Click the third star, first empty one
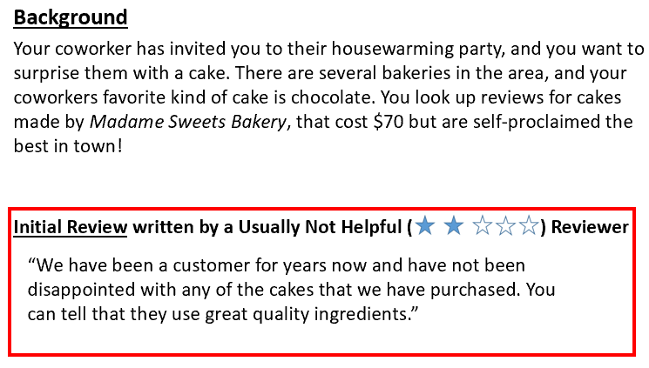The width and height of the screenshot is (649, 368). click(483, 227)
